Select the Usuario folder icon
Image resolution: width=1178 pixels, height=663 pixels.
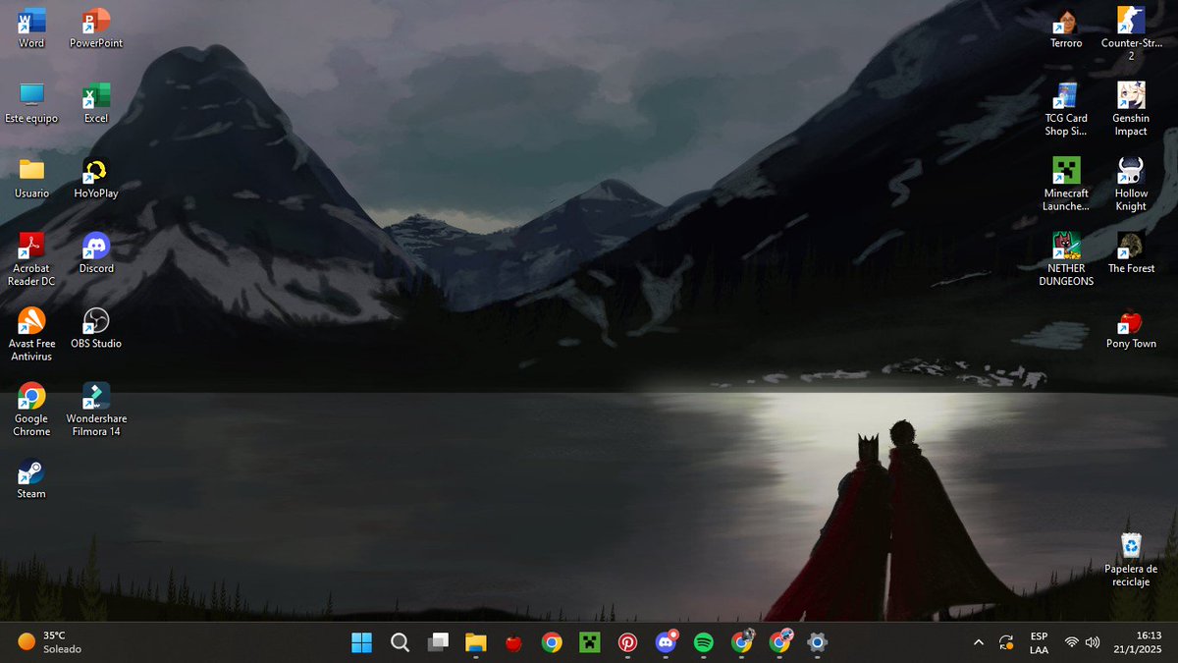point(31,178)
